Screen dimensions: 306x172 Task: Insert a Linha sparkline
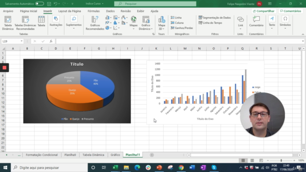[176, 18]
